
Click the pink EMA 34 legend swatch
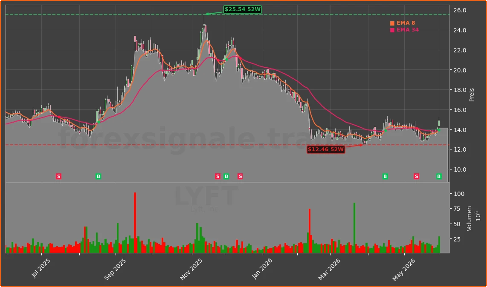392,30
